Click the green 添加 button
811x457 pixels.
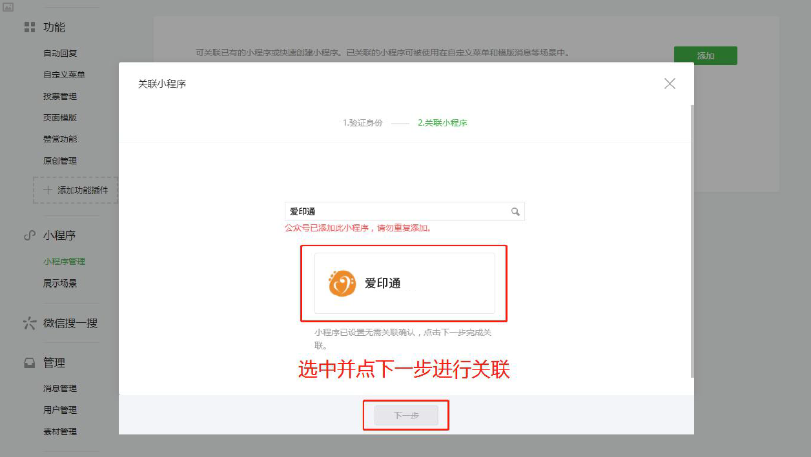point(705,55)
